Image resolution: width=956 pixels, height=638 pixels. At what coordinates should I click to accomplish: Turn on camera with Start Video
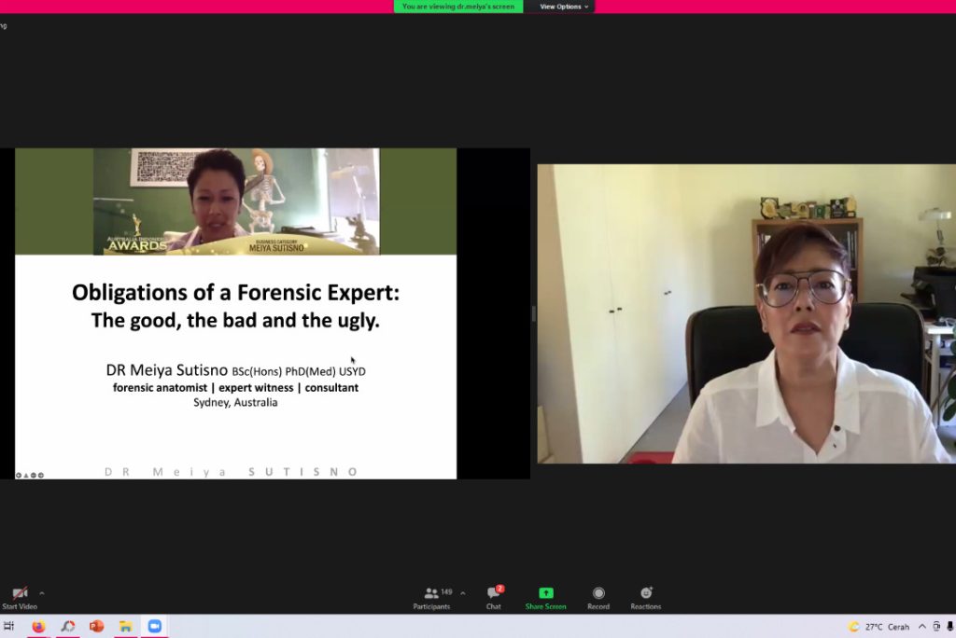tap(19, 597)
